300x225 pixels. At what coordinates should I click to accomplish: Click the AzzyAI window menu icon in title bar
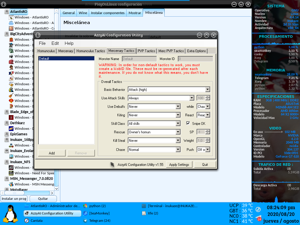tap(38, 35)
